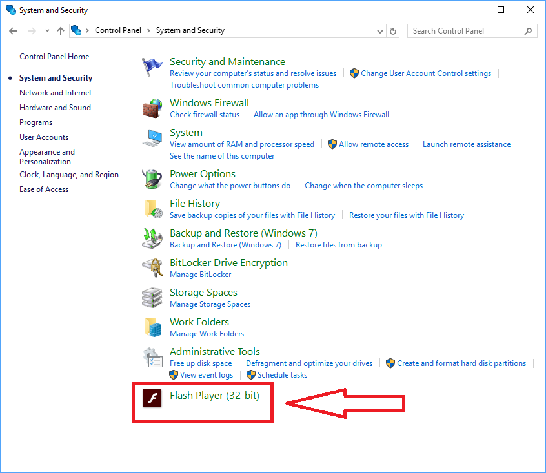Open Appearance and Personalization category

[x=47, y=157]
